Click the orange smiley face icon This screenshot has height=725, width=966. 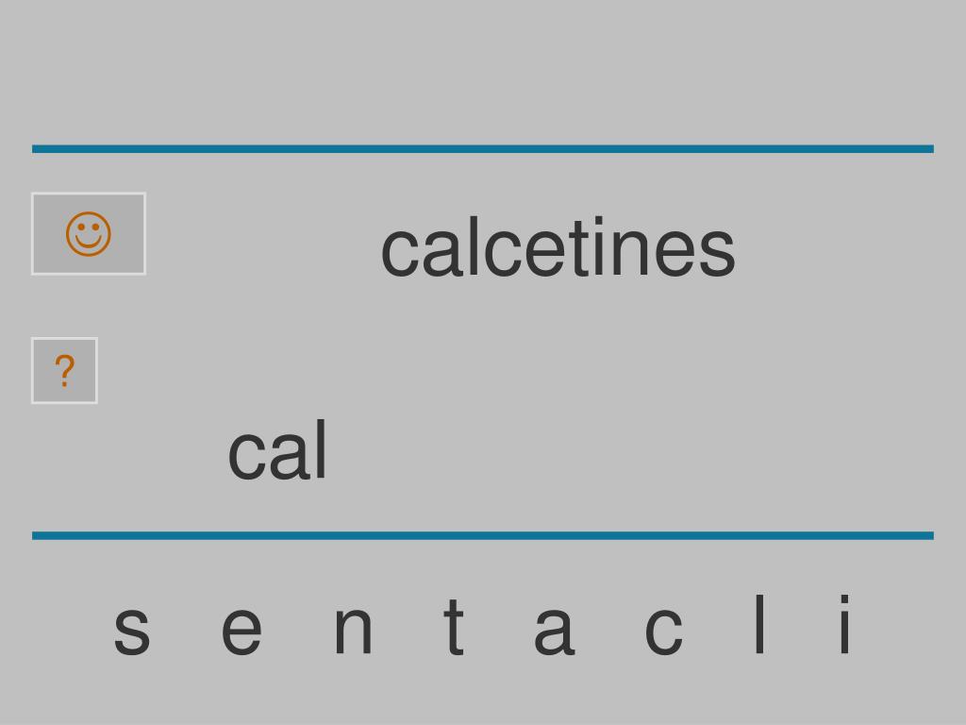89,234
